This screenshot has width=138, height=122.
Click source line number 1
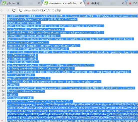[4, 16]
